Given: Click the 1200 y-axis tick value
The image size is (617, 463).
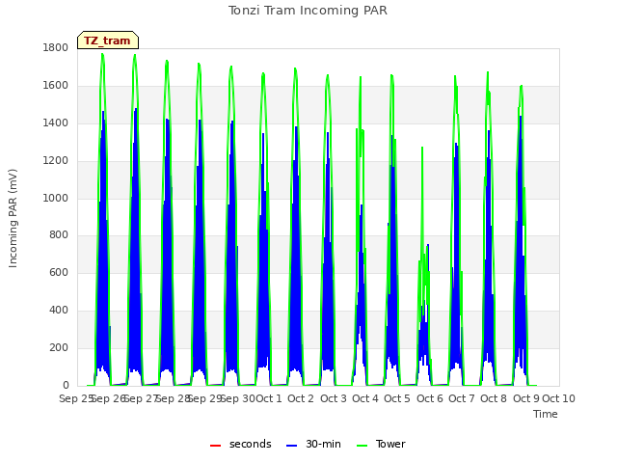Looking at the screenshot, I should coord(56,161).
